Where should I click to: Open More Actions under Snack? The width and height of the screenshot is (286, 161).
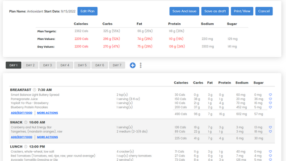point(47,137)
